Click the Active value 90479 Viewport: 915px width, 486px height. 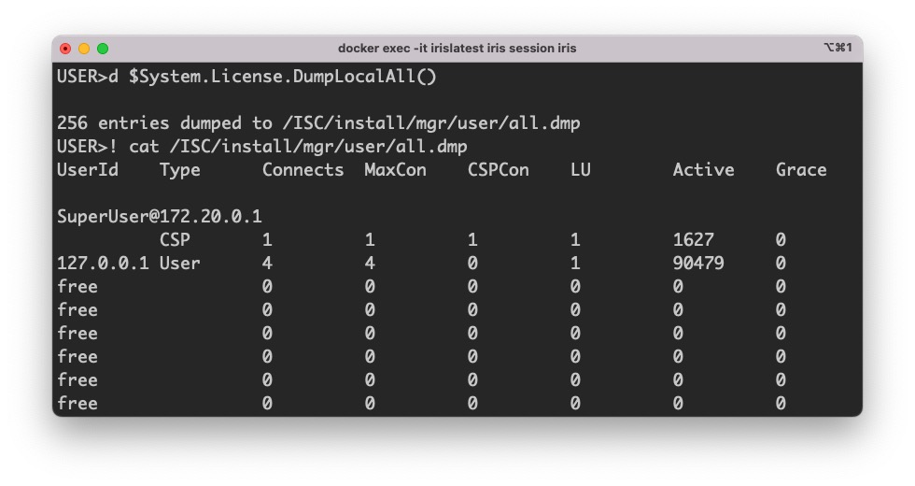(x=698, y=264)
